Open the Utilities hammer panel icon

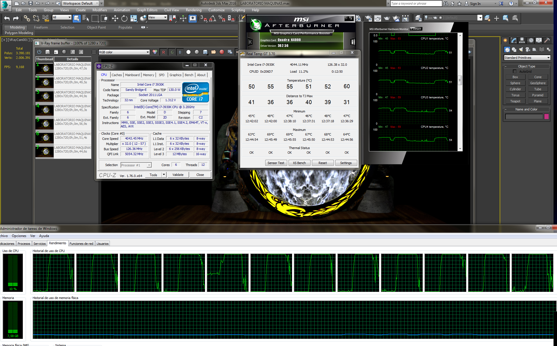pyautogui.click(x=547, y=40)
